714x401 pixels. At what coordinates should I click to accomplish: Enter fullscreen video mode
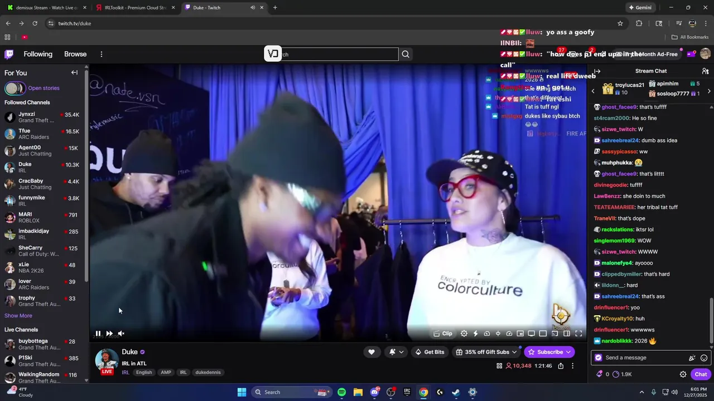click(578, 334)
